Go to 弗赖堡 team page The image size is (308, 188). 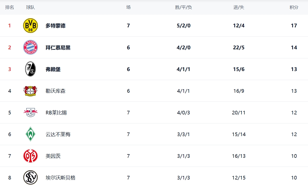[53, 69]
